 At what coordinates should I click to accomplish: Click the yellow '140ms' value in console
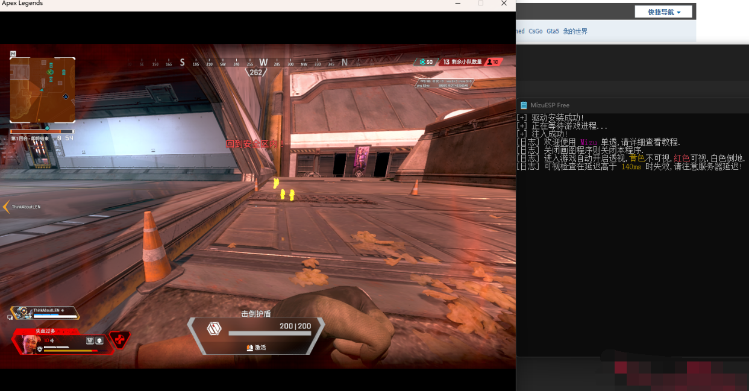click(631, 166)
